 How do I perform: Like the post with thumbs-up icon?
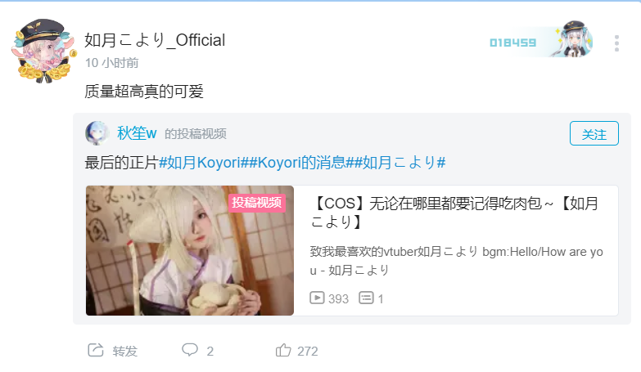click(x=283, y=350)
